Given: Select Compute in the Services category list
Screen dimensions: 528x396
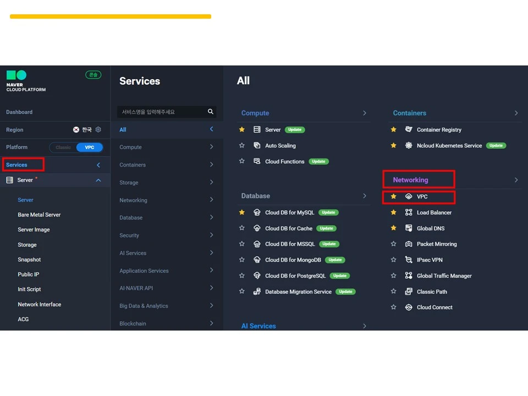Looking at the screenshot, I should [167, 147].
